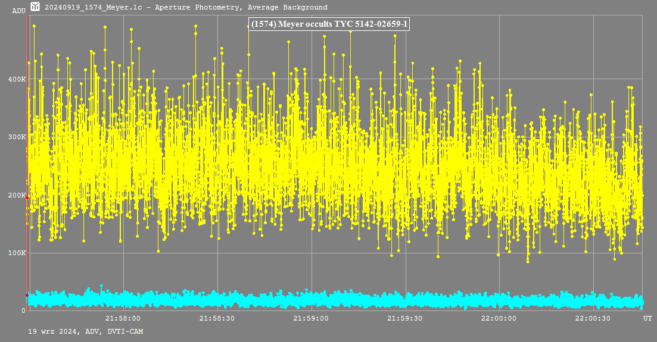Click the '21:58:30' time label

217,319
